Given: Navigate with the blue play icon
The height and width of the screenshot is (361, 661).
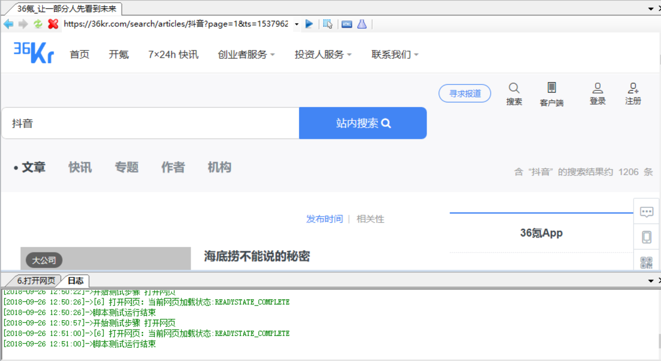Looking at the screenshot, I should 309,24.
